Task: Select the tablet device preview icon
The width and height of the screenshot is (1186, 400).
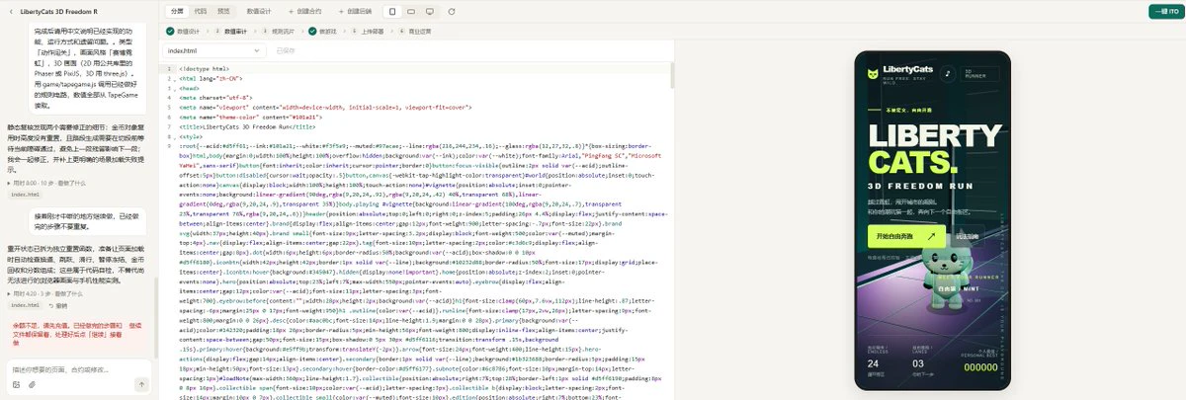Action: (411, 11)
